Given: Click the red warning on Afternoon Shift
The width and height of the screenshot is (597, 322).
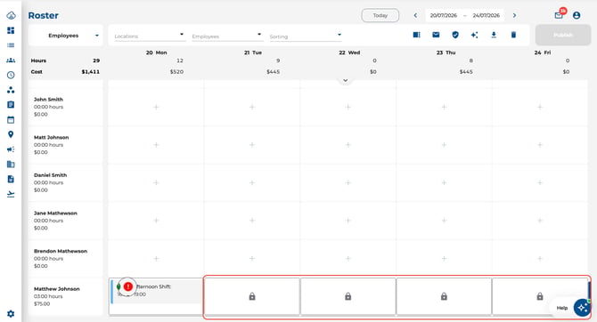Looking at the screenshot, I should [x=128, y=286].
